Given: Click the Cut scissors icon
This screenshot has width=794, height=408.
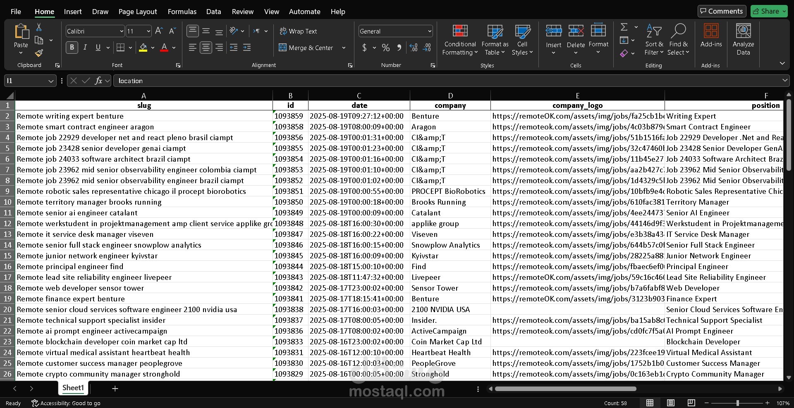Looking at the screenshot, I should pyautogui.click(x=39, y=27).
